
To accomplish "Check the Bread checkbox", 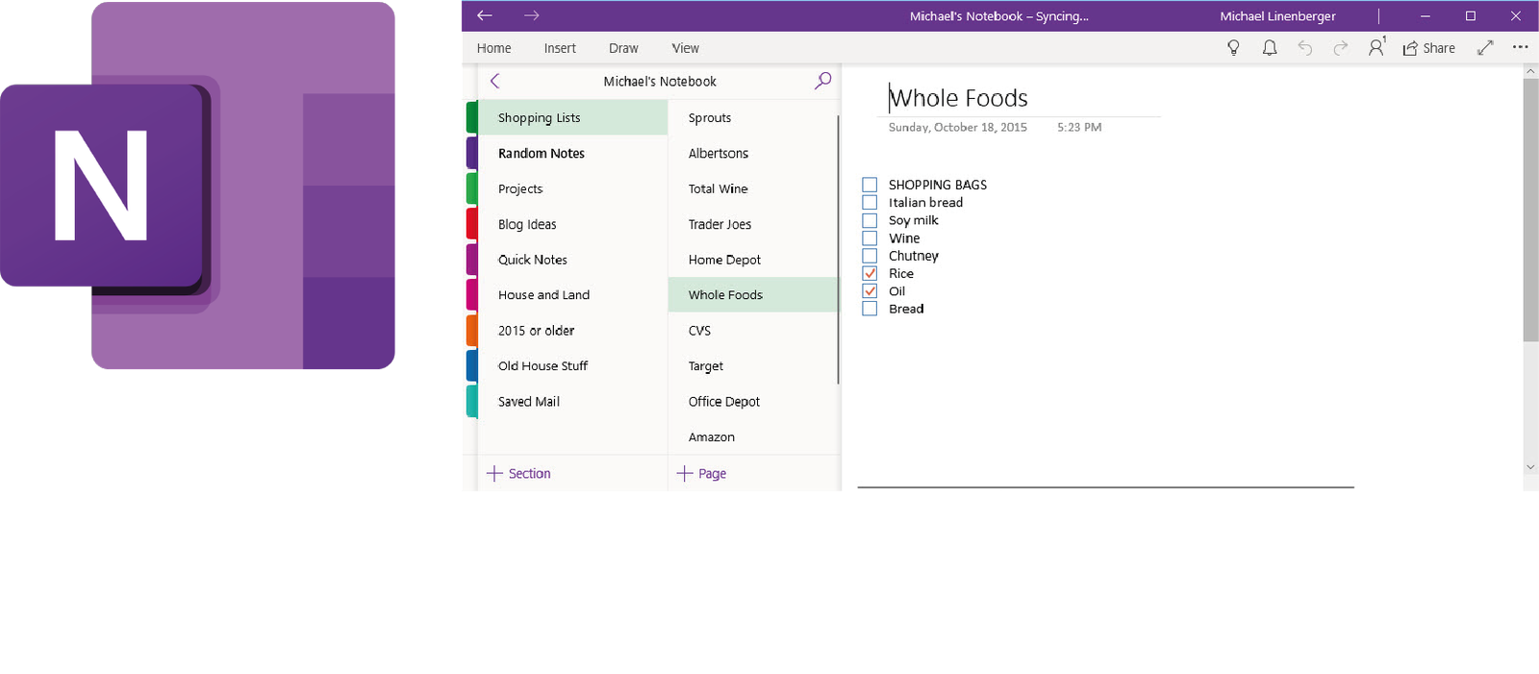I will click(x=870, y=309).
